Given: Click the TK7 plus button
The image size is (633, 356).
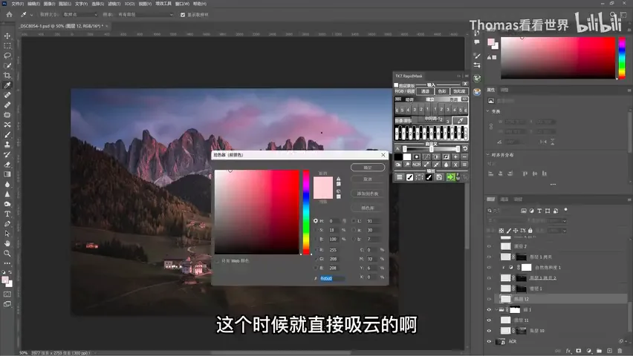Looking at the screenshot, I should [455, 156].
